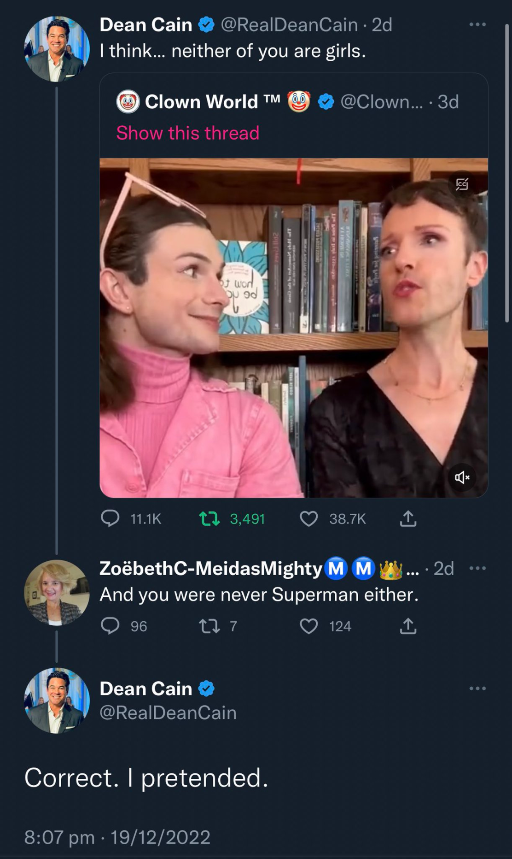Retweet the quoted video tweet
Viewport: 512px width, 859px height.
tap(209, 519)
